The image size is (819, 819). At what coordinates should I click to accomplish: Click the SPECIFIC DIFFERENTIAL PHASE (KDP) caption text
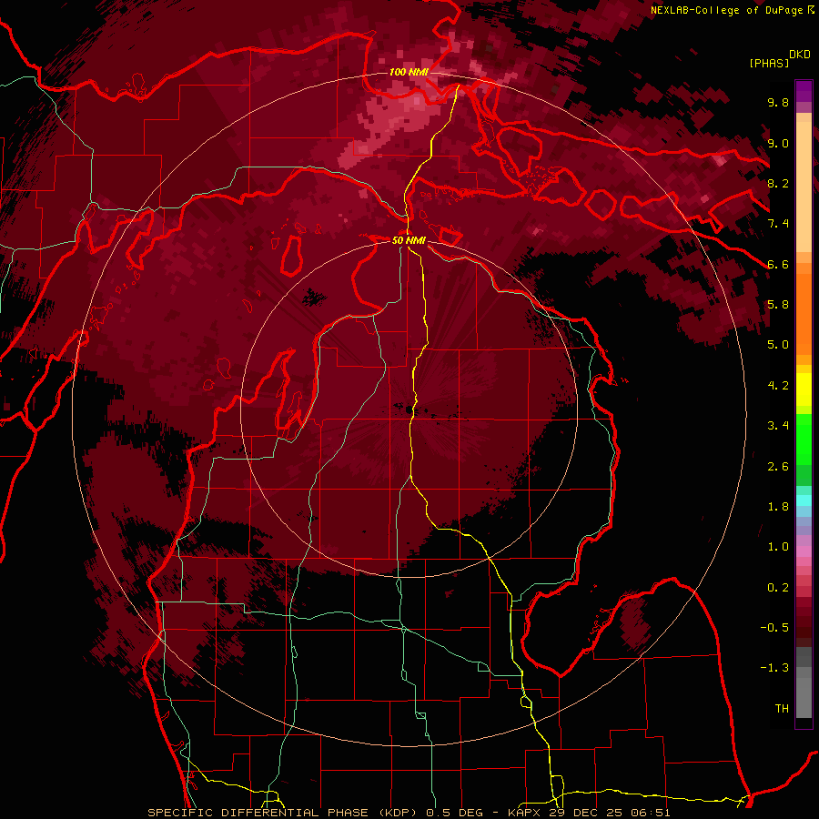(282, 813)
